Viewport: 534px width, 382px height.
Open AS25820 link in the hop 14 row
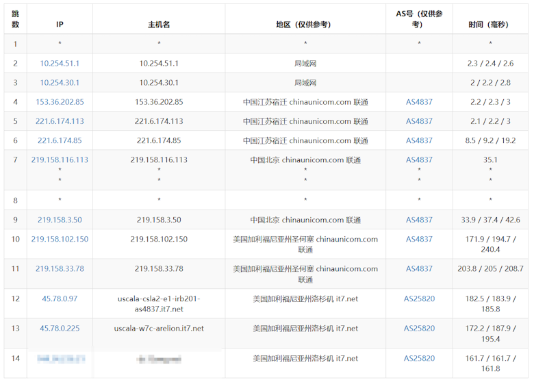click(419, 358)
